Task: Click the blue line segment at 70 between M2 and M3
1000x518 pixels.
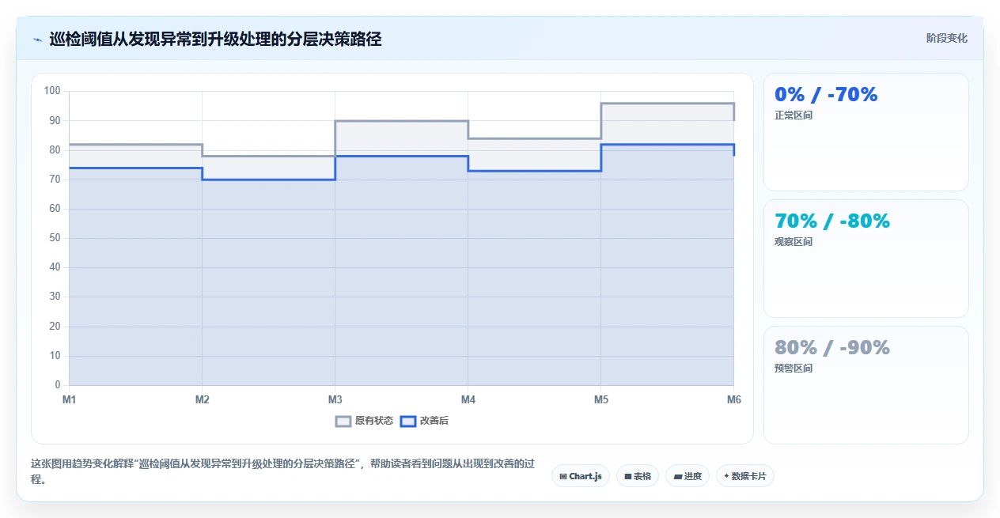Action: pos(268,180)
